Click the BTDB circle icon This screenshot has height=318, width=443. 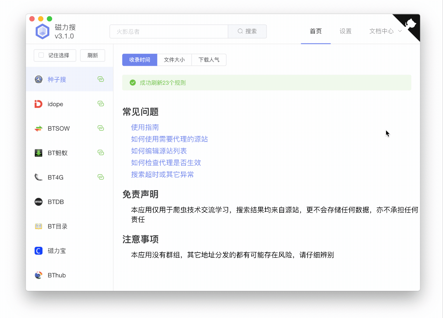tap(38, 202)
